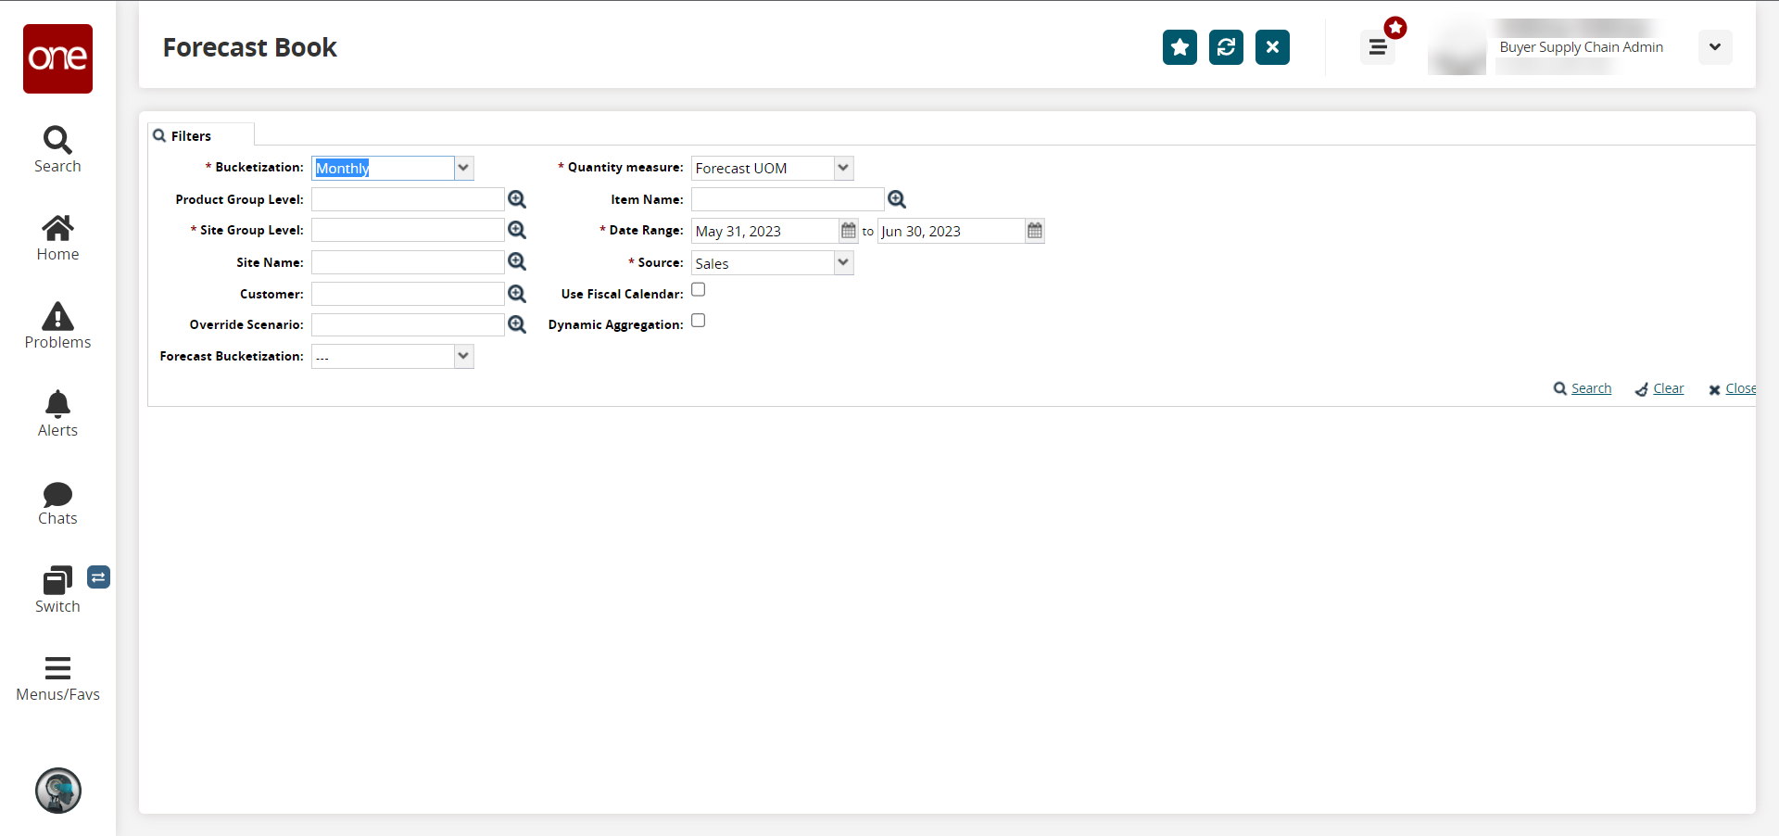Click the blurred user profile picture
The width and height of the screenshot is (1779, 836).
pyautogui.click(x=1457, y=48)
